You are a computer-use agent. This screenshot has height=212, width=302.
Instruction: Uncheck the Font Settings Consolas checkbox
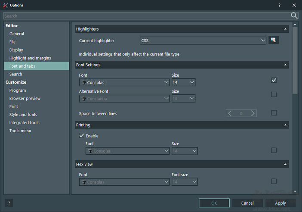coord(274,80)
